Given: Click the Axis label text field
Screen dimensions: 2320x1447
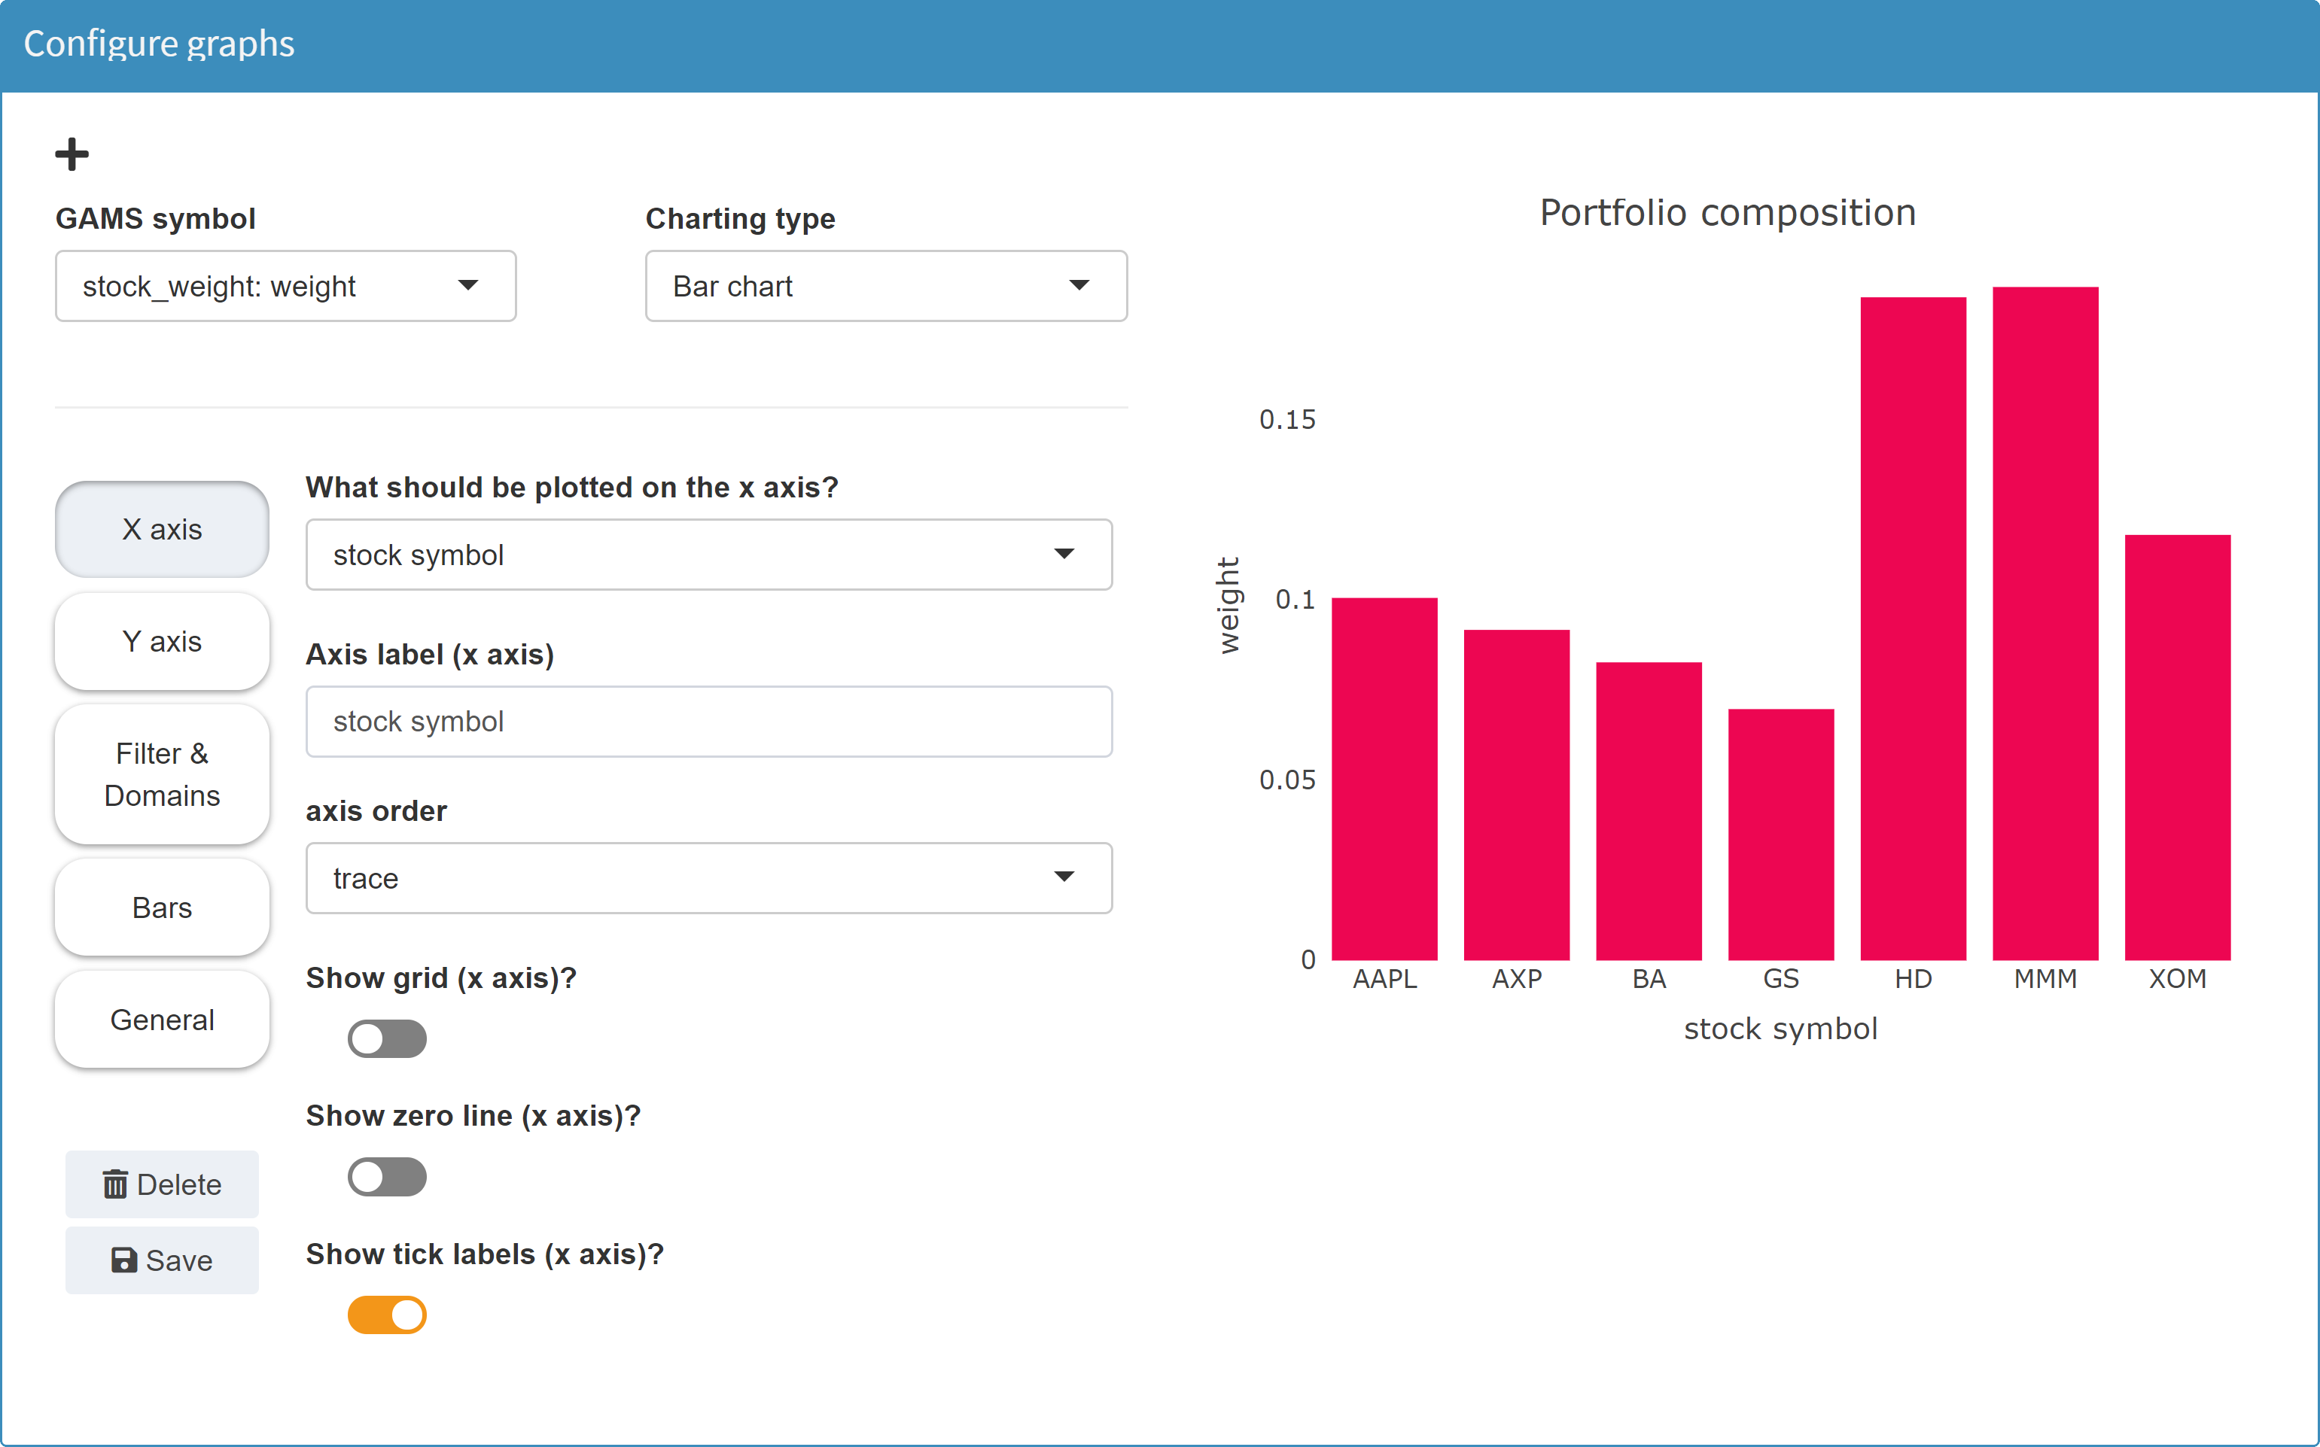Looking at the screenshot, I should (x=708, y=722).
